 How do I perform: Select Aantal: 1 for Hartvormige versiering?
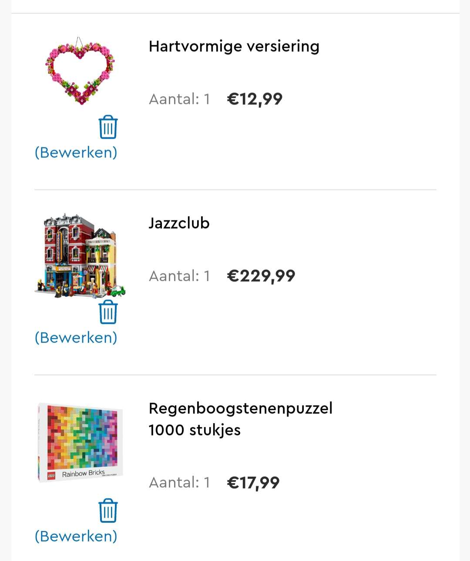(180, 99)
